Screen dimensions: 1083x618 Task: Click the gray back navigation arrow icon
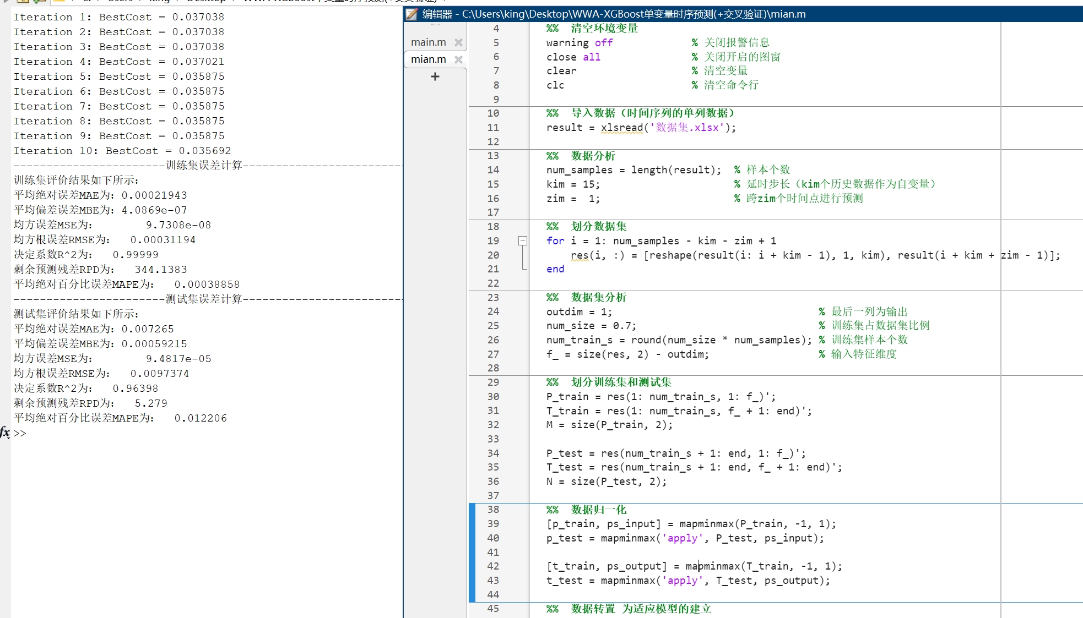[x=6, y=1]
